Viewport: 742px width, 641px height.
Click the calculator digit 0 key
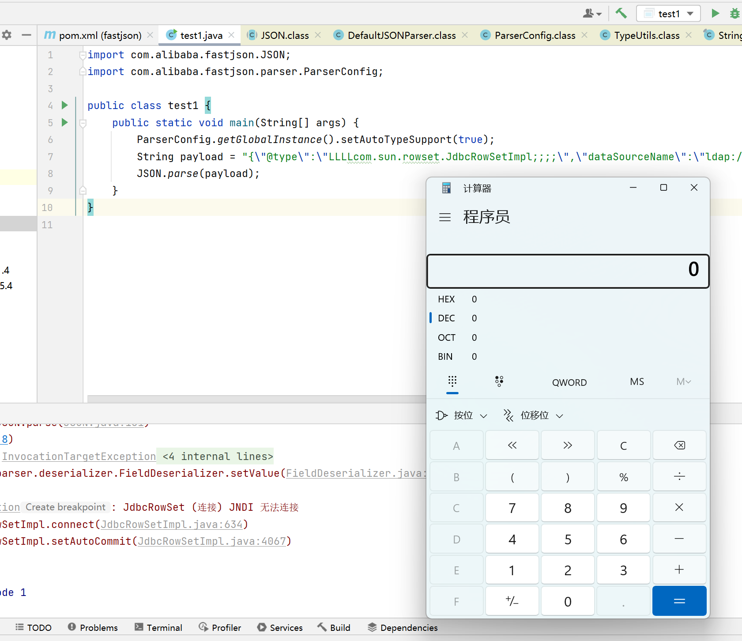[x=568, y=601]
